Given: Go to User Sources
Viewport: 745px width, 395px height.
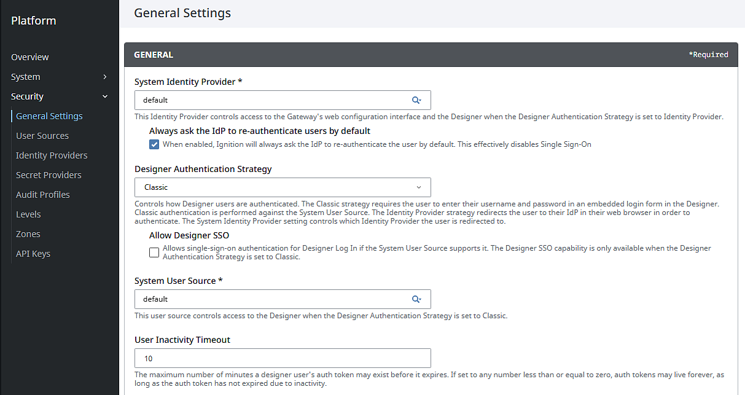Looking at the screenshot, I should tap(42, 136).
